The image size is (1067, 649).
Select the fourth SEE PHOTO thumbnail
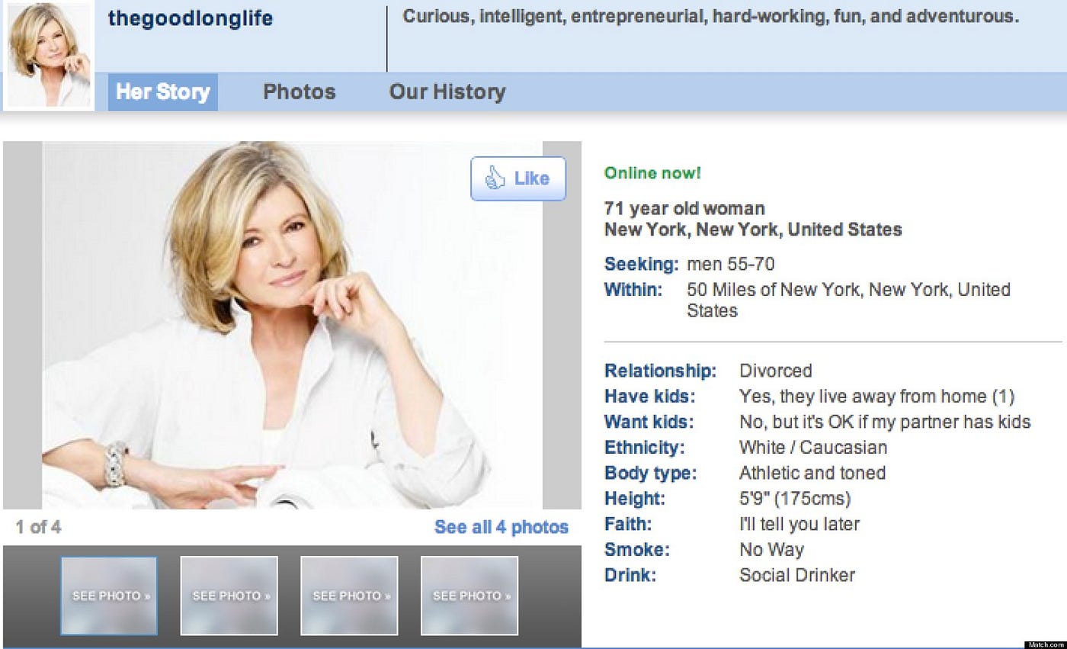pyautogui.click(x=469, y=596)
